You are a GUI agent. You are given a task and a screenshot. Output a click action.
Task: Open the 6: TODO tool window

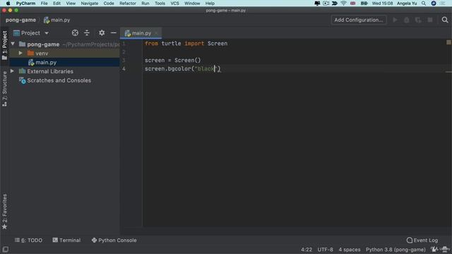28,240
